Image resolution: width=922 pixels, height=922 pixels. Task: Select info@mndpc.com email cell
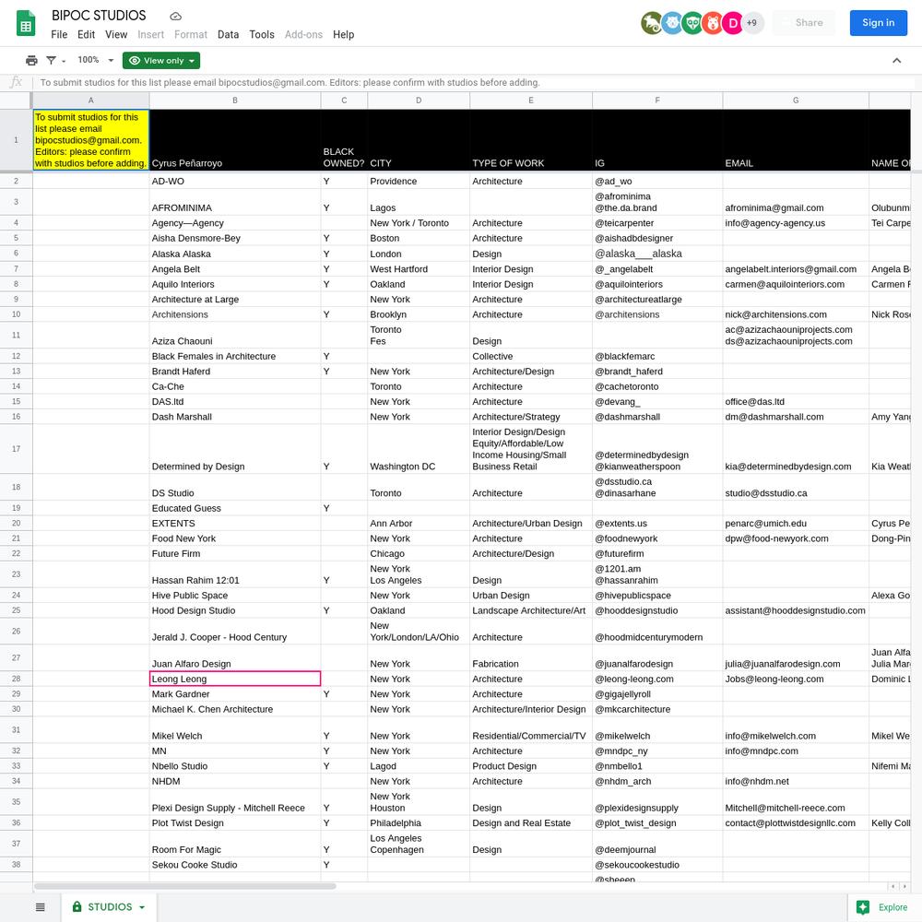click(796, 751)
